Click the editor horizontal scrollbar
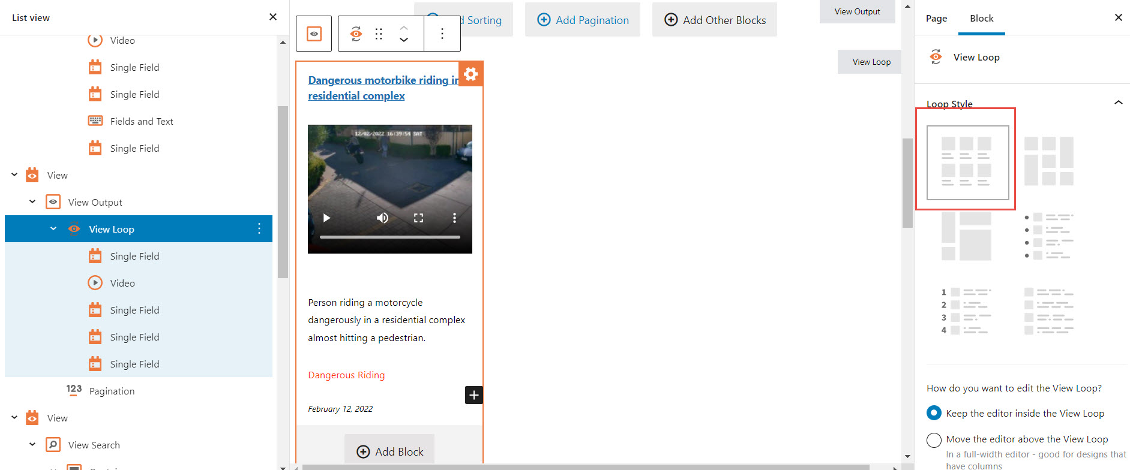This screenshot has height=470, width=1130. (x=586, y=467)
